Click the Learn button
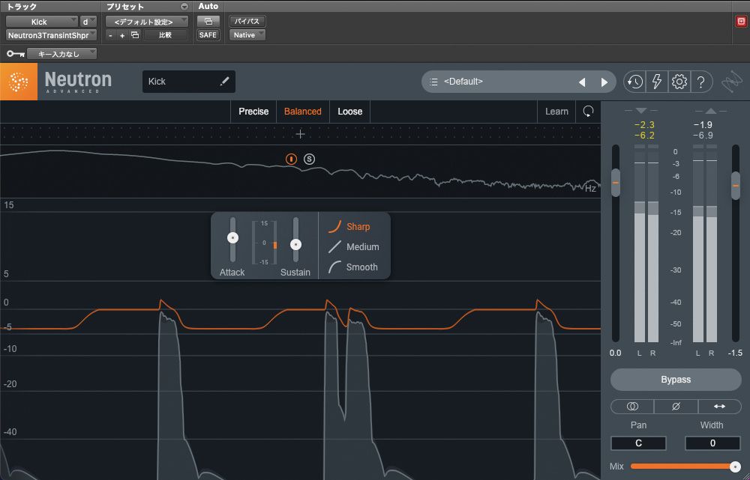 coord(556,112)
